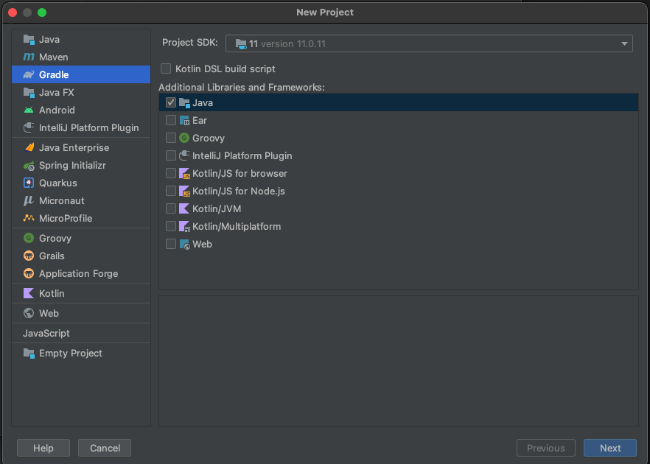Select the Micronaut label in sidebar

62,201
